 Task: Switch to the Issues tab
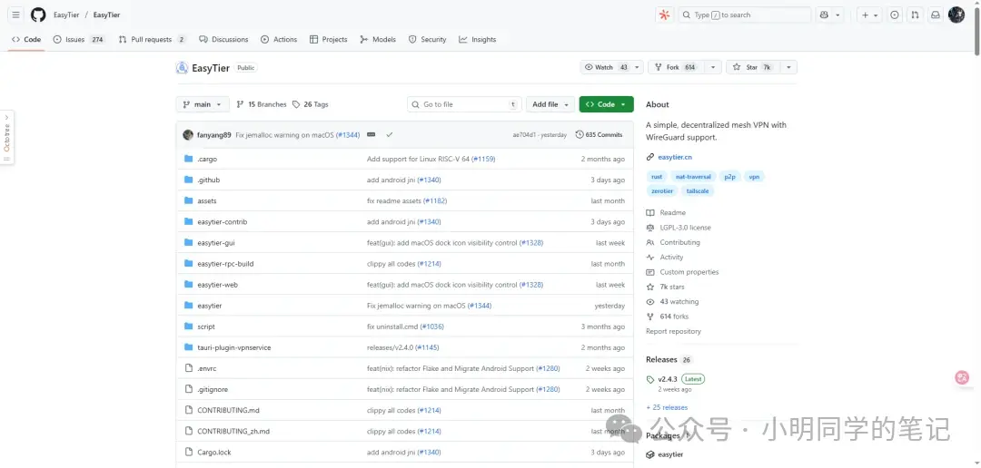79,39
